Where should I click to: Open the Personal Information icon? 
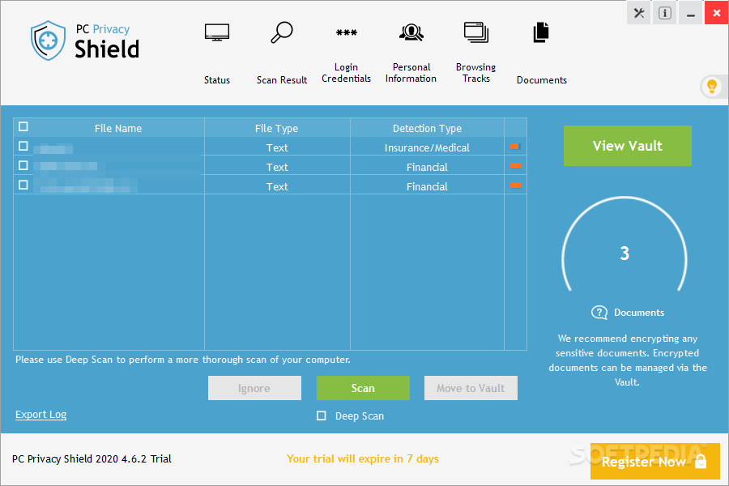coord(411,32)
